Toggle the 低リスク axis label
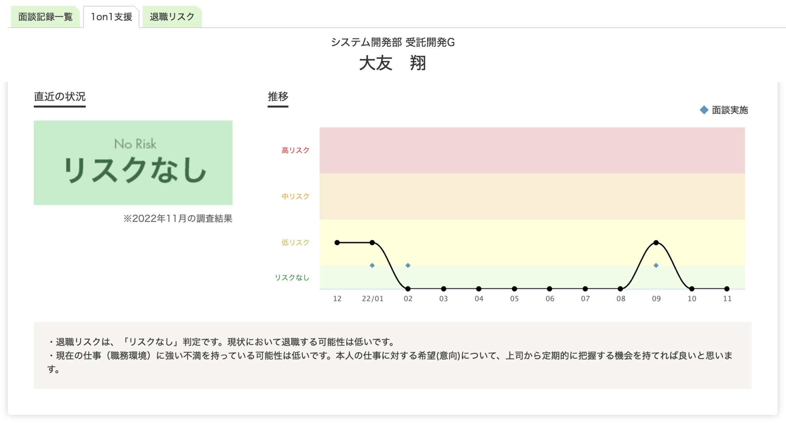Viewport: 786px width, 423px height. (295, 242)
